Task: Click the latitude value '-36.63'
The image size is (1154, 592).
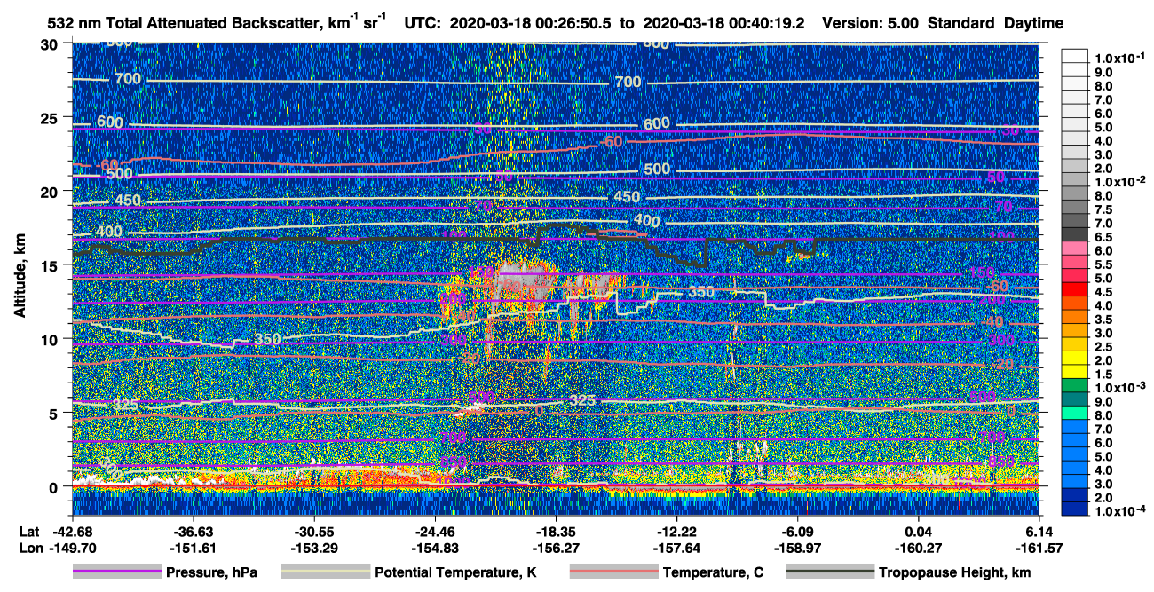Action: click(193, 532)
